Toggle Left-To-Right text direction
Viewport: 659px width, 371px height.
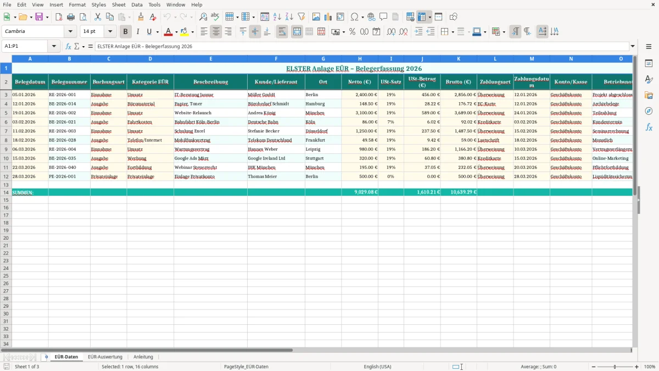pos(515,31)
